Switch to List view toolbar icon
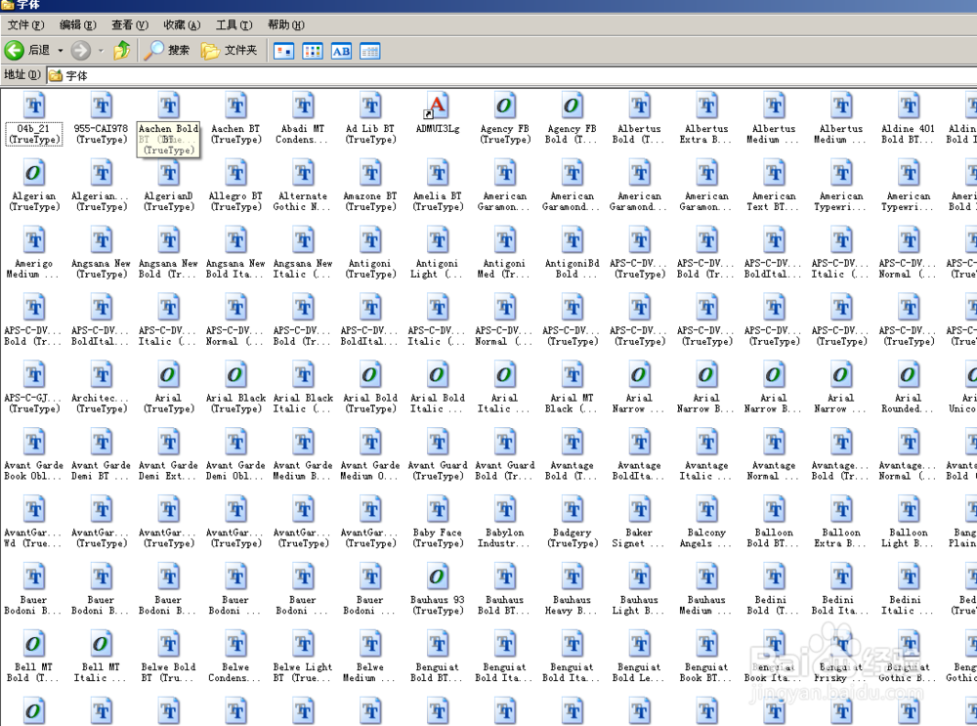Viewport: 977px width, 726px height. click(x=313, y=51)
